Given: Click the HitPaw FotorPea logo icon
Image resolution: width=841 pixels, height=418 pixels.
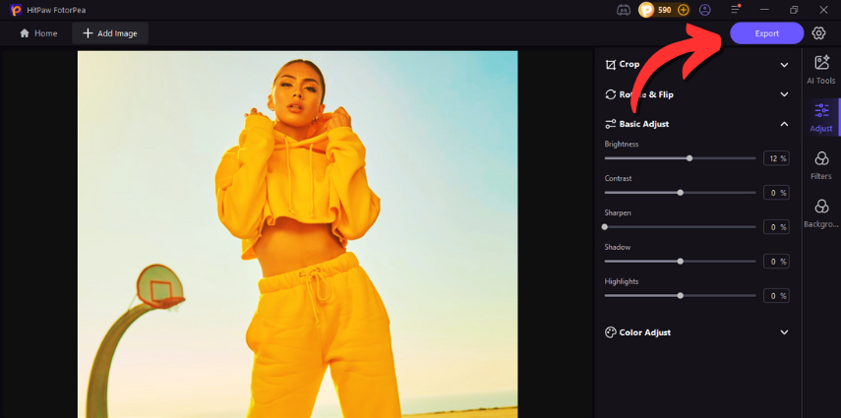Looking at the screenshot, I should point(16,10).
